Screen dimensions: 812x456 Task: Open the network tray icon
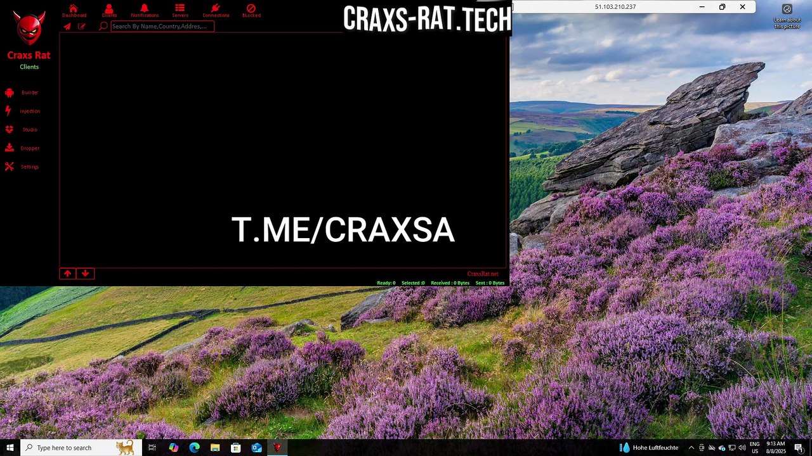click(x=732, y=448)
